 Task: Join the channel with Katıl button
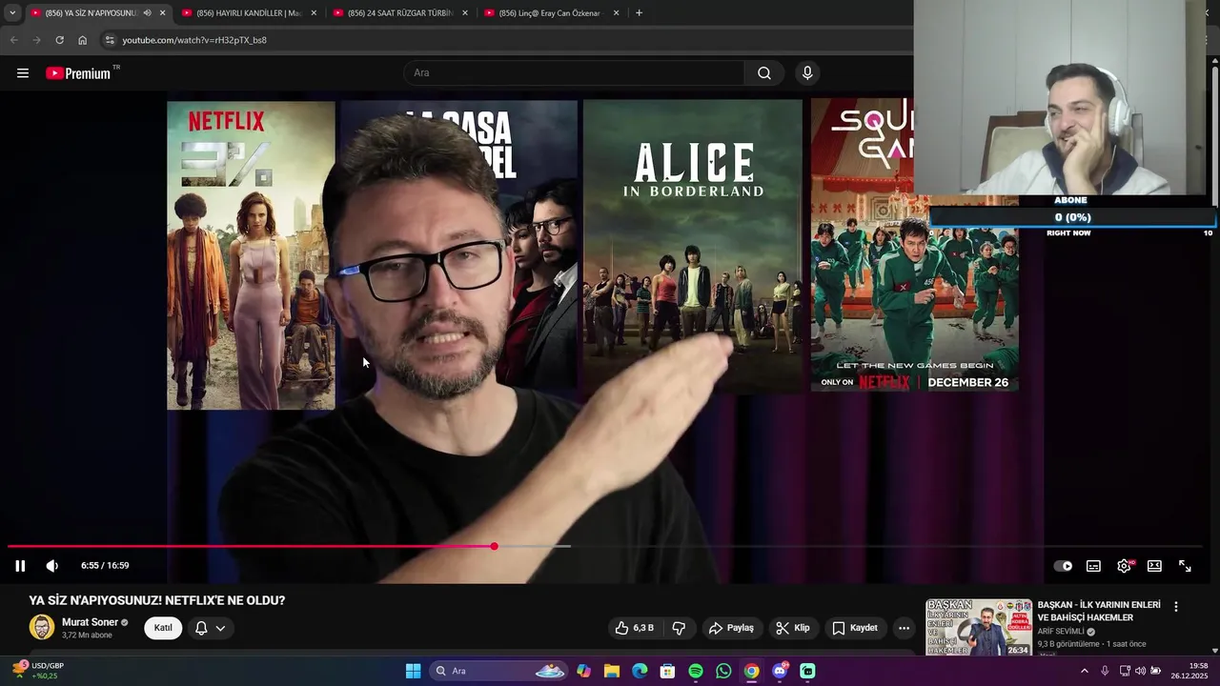point(163,628)
